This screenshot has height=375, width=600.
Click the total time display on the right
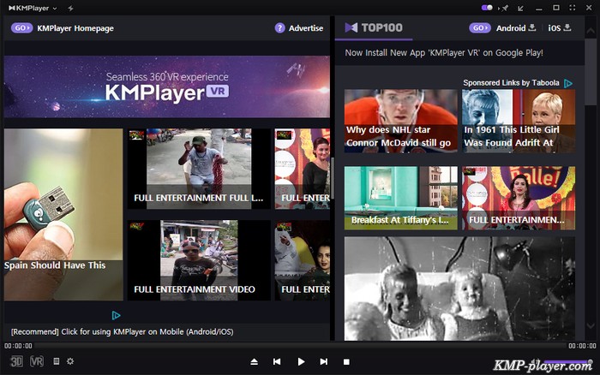pyautogui.click(x=582, y=346)
